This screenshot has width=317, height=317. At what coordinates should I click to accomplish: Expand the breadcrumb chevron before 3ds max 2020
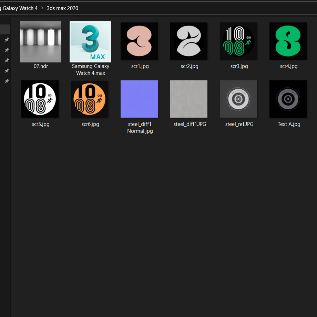(x=42, y=8)
